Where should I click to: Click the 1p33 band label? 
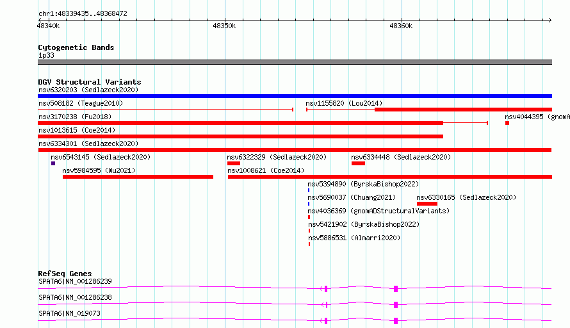coord(46,55)
